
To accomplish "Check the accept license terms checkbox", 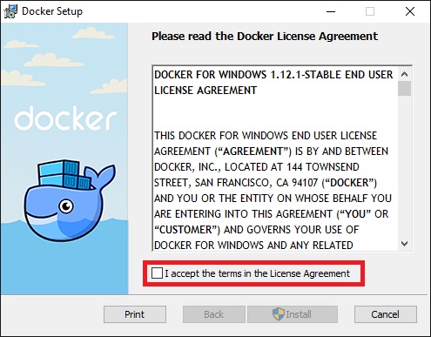I will [157, 273].
